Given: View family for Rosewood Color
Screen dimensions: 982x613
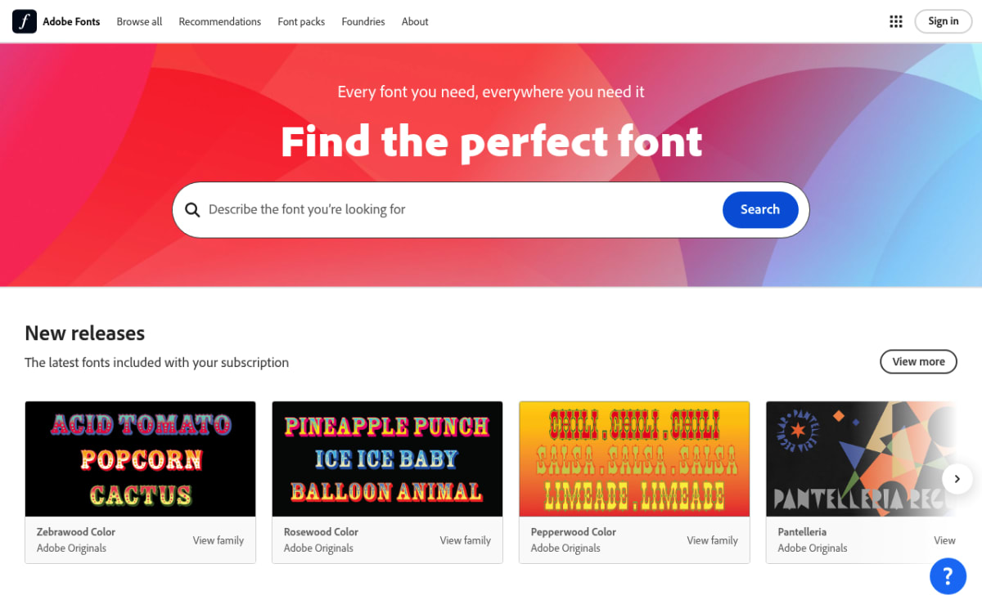Looking at the screenshot, I should 466,540.
